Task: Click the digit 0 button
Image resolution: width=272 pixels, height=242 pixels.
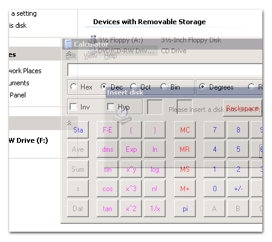Action: 215,189
